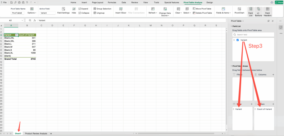Click the Group Selection icon
Screen dimensions: 284x136
point(102,9)
